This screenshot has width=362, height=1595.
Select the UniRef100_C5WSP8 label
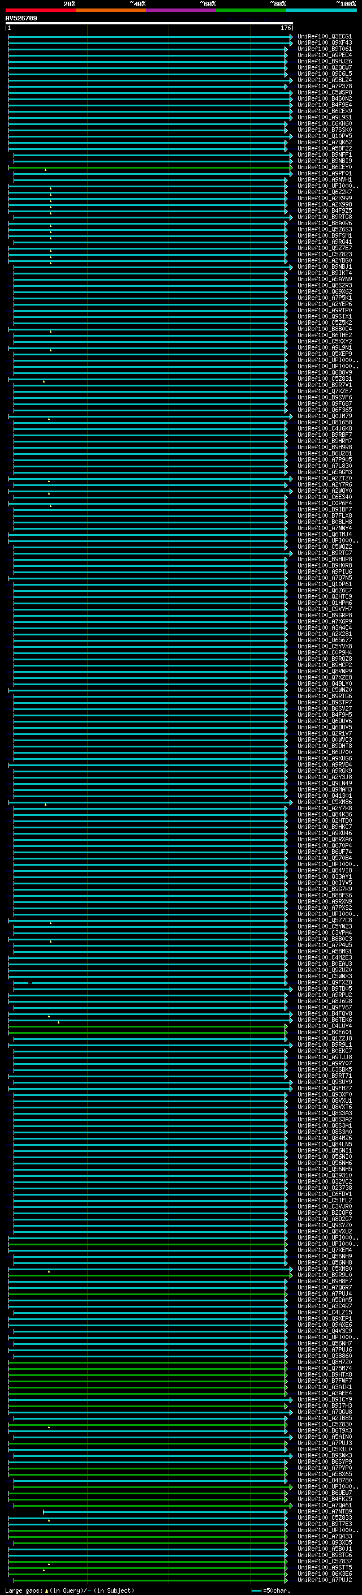[324, 92]
